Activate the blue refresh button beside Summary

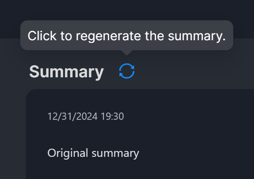pos(127,71)
